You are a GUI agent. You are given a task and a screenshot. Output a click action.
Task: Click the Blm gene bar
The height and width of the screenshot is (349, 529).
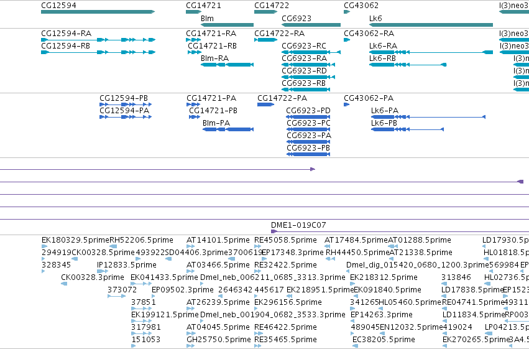pos(227,25)
